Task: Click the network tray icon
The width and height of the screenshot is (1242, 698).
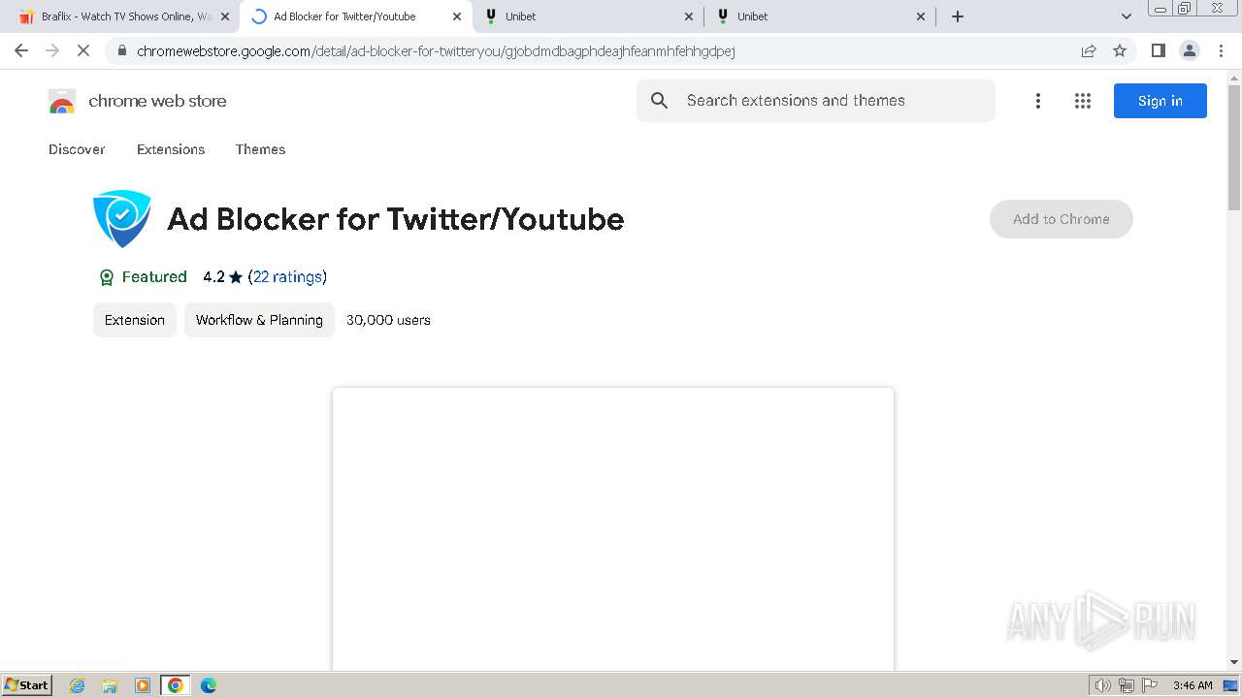Action: [1127, 685]
